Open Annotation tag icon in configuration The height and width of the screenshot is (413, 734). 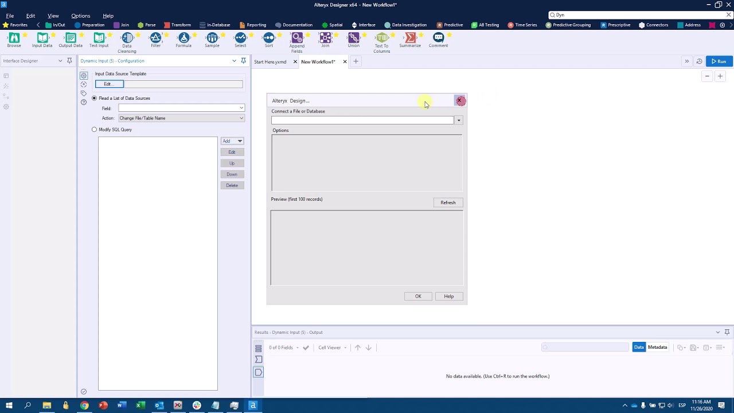point(84,93)
